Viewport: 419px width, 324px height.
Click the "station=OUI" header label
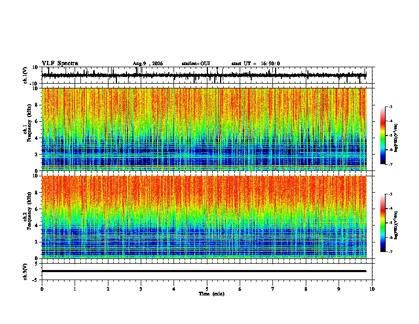point(196,64)
